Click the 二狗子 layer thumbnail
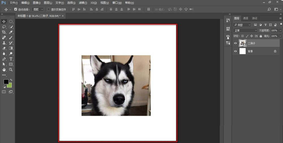 pyautogui.click(x=243, y=43)
